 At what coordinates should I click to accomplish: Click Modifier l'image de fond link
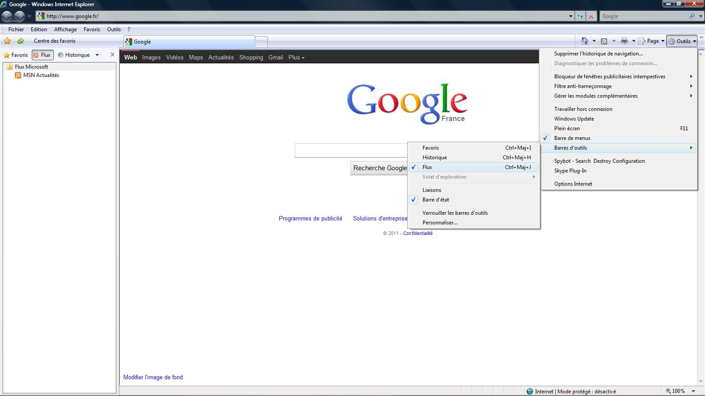tap(153, 377)
